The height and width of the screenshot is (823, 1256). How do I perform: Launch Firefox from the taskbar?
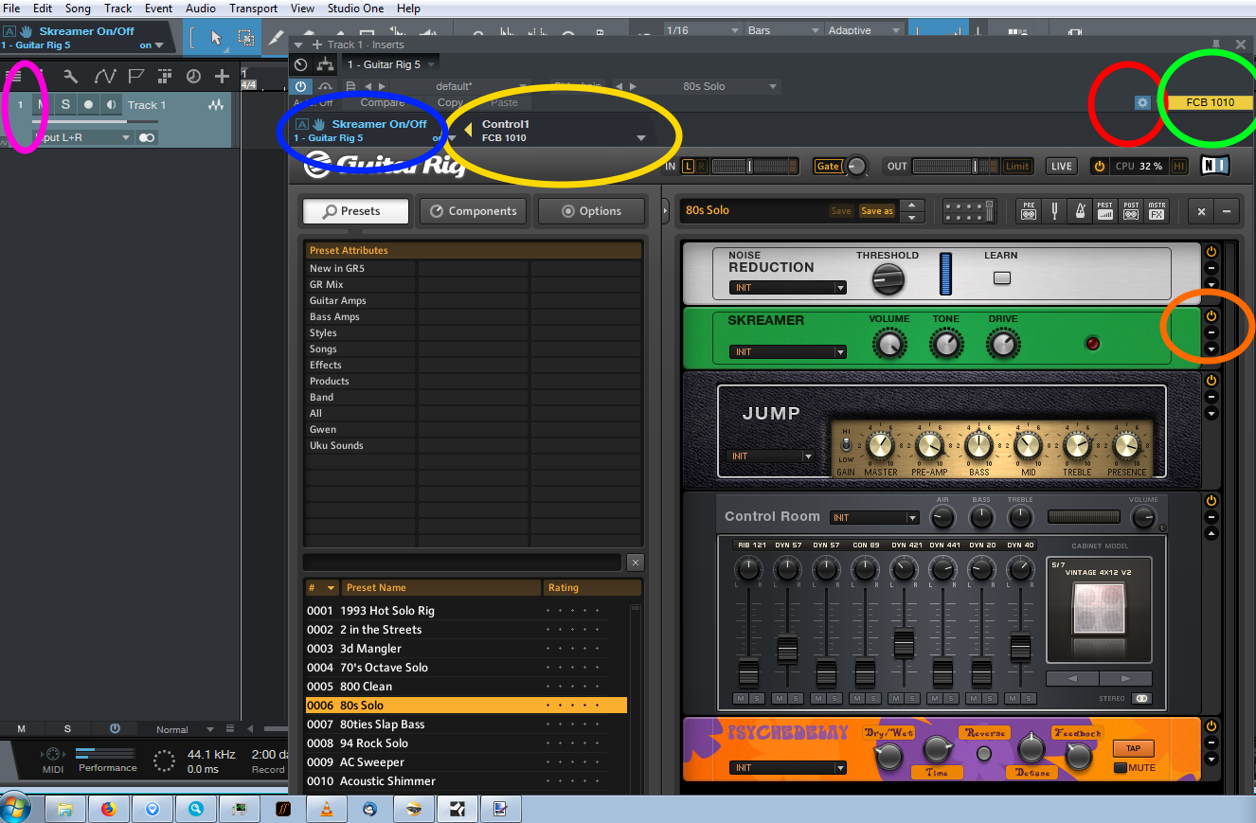(x=107, y=809)
